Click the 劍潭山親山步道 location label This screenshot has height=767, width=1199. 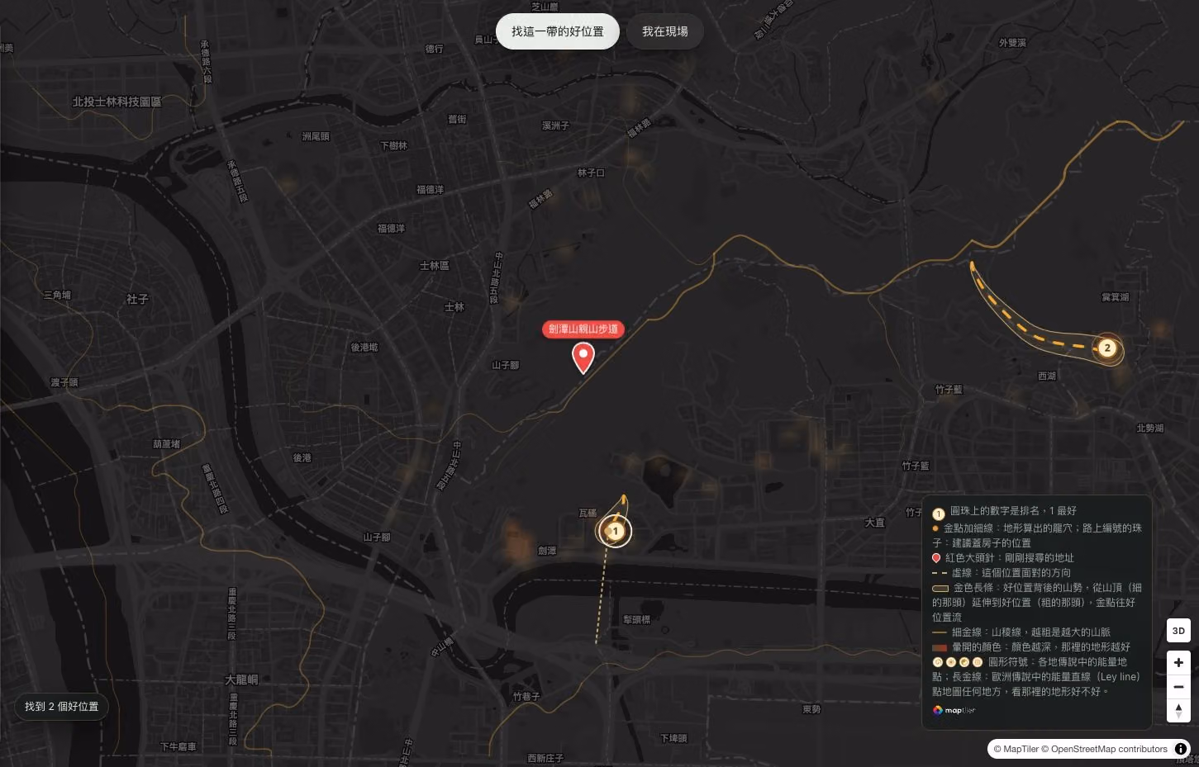[583, 329]
